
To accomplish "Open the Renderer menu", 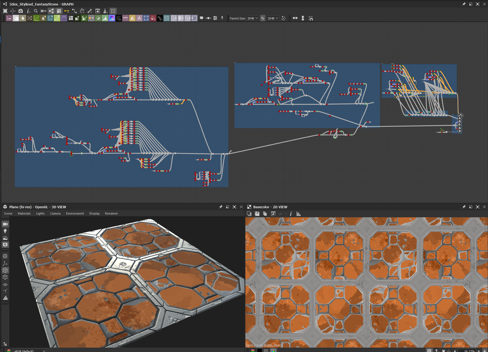I will pos(111,214).
